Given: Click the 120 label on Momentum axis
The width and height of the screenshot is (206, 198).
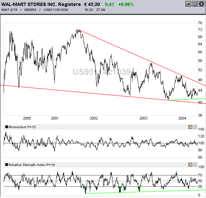Looking at the screenshot, I should click(201, 136).
